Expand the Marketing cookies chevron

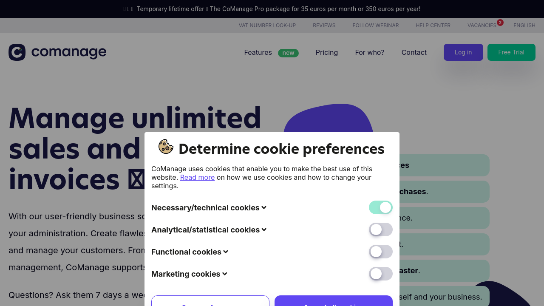(x=224, y=274)
